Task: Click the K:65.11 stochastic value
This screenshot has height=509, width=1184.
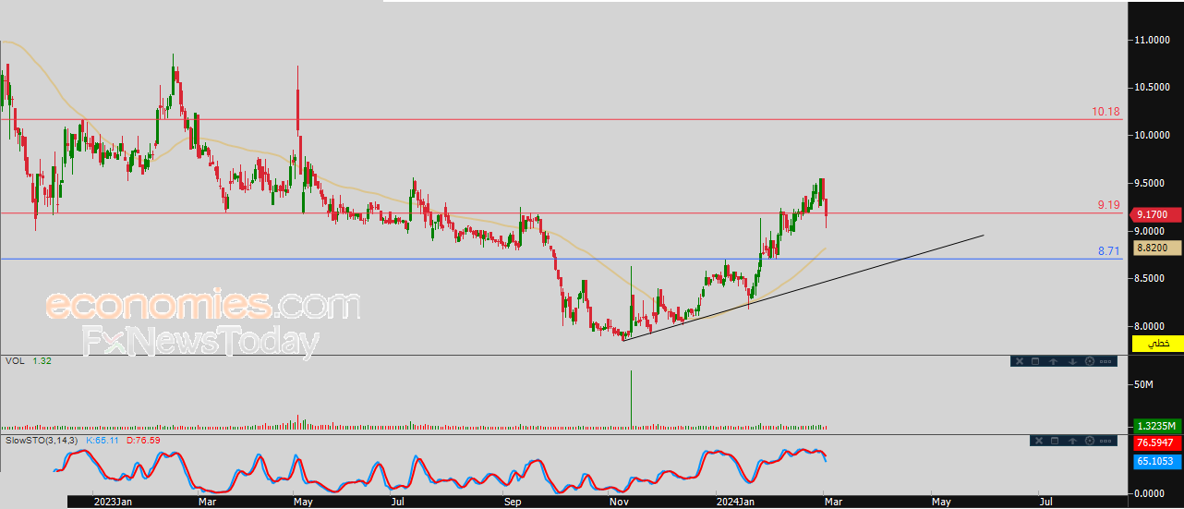Action: [x=104, y=441]
